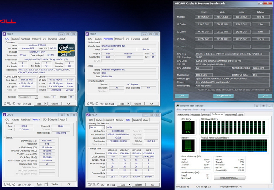
Task: Click OK in CPU-Z SPD window
Action: 153,185
